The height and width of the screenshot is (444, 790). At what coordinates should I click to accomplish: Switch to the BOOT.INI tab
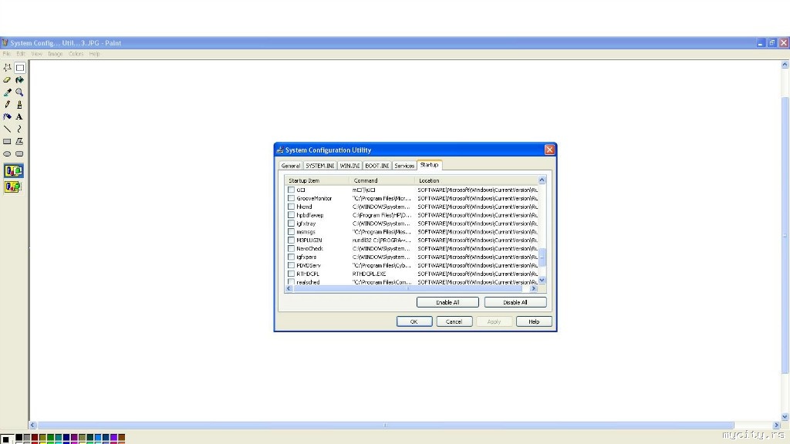(377, 166)
